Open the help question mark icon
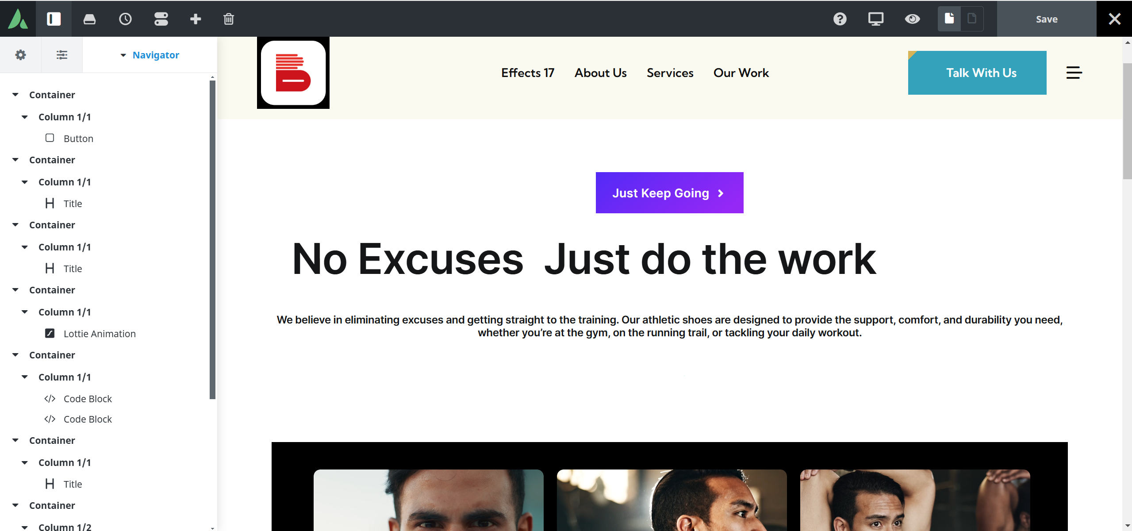This screenshot has width=1132, height=531. (x=840, y=19)
